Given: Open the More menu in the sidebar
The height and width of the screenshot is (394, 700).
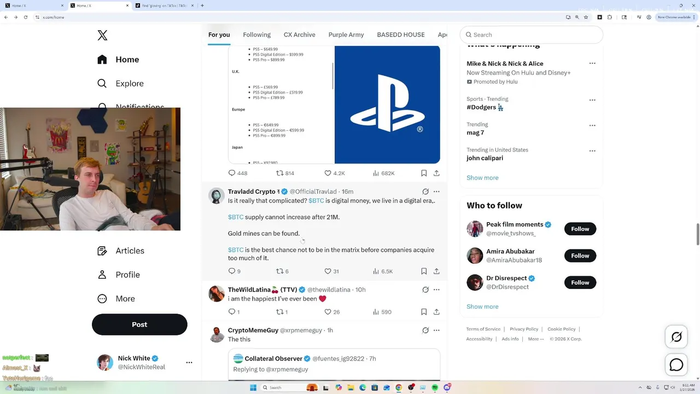Looking at the screenshot, I should coord(116,299).
